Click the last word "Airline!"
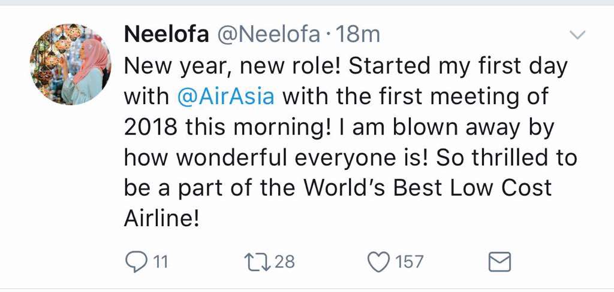 coord(161,219)
